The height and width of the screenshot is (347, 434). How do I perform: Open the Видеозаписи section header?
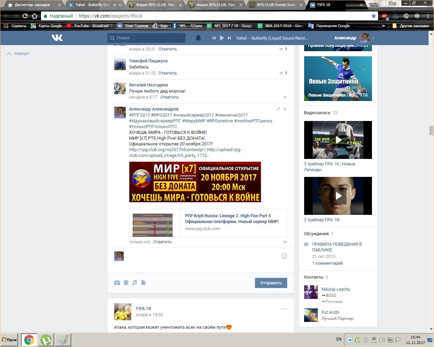click(317, 113)
